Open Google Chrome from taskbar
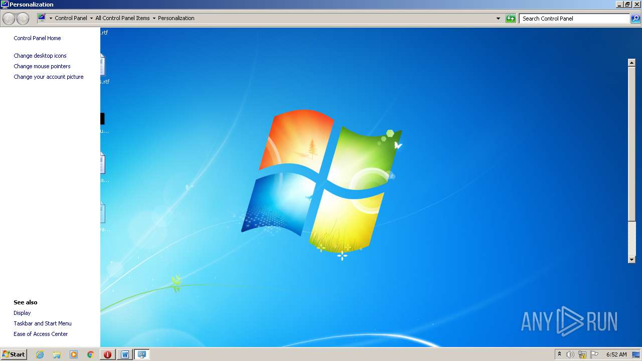Screen dimensions: 642x361 click(x=91, y=354)
